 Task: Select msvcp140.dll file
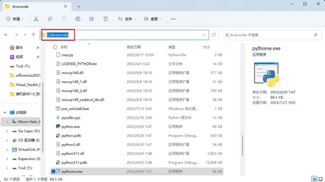click(x=137, y=73)
